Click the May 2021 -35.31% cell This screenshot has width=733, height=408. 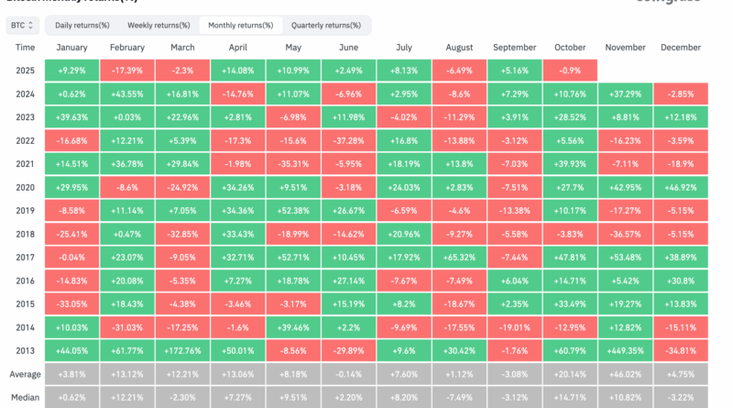point(293,163)
